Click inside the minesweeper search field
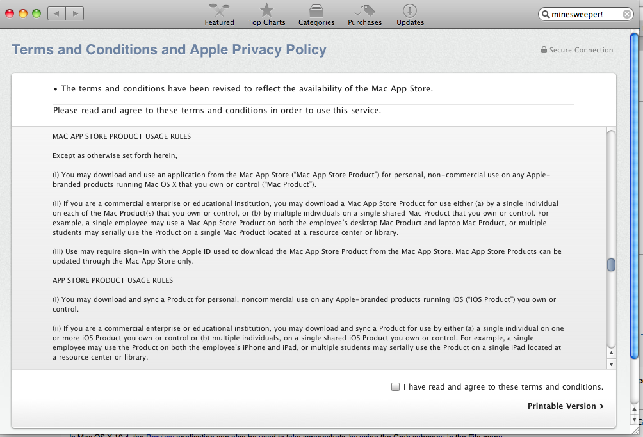 [585, 14]
